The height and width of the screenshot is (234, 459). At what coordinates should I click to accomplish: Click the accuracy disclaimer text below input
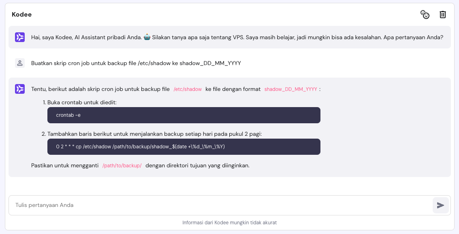(229, 222)
